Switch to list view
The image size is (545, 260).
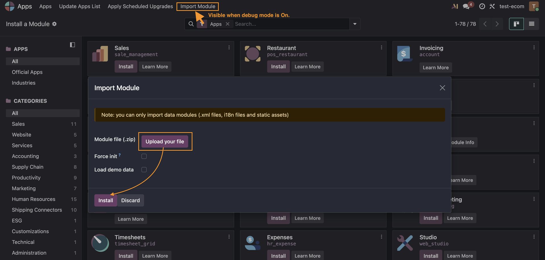pyautogui.click(x=532, y=24)
